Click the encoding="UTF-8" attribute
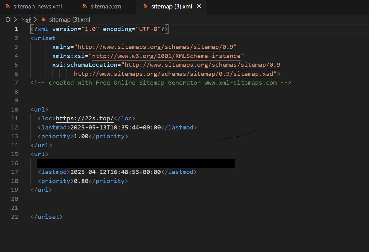The height and width of the screenshot is (252, 369). coord(132,29)
